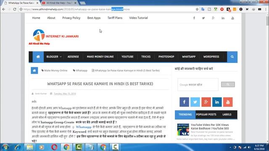Click the All Hindi Me Help site logo
269x151 pixels.
(53, 37)
